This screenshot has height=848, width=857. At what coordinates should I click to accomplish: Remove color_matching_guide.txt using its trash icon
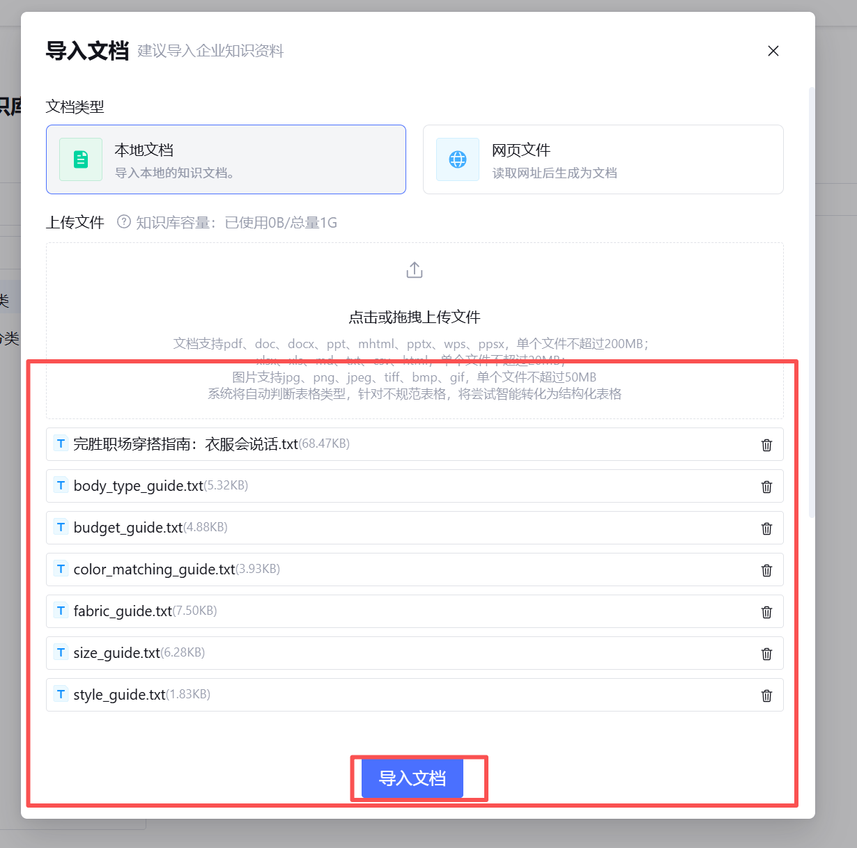tap(766, 570)
